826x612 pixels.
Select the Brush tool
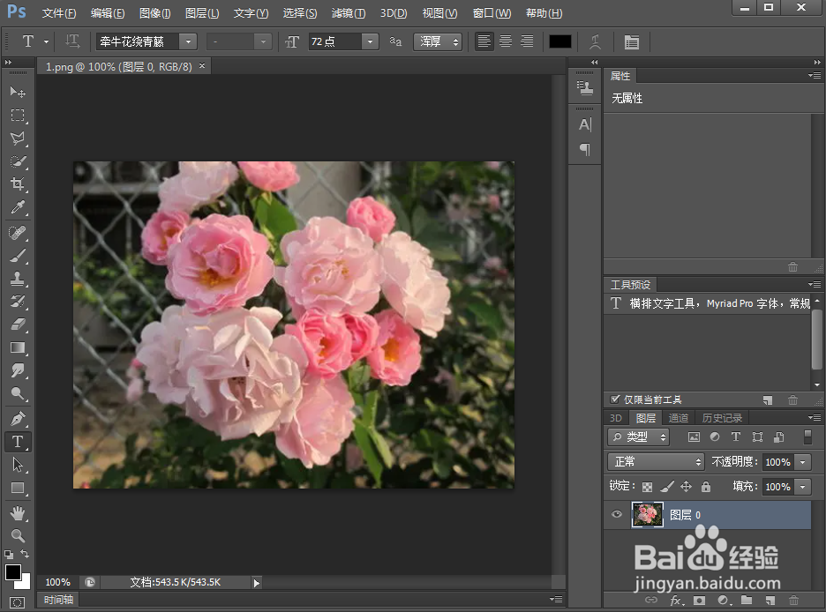[x=18, y=256]
